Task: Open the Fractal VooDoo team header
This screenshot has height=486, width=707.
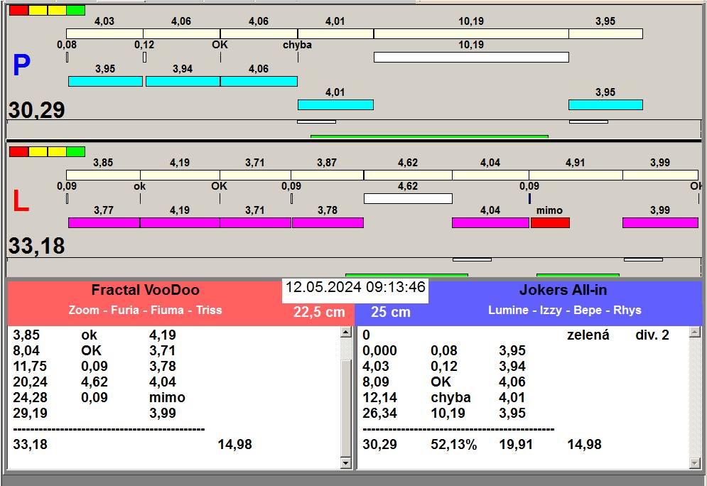Action: [x=145, y=290]
